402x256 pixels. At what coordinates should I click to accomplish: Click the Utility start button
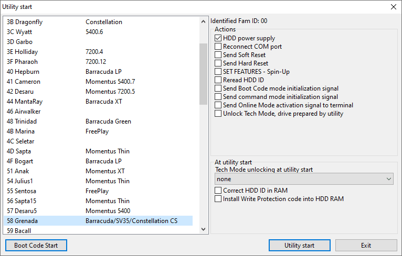click(x=300, y=246)
